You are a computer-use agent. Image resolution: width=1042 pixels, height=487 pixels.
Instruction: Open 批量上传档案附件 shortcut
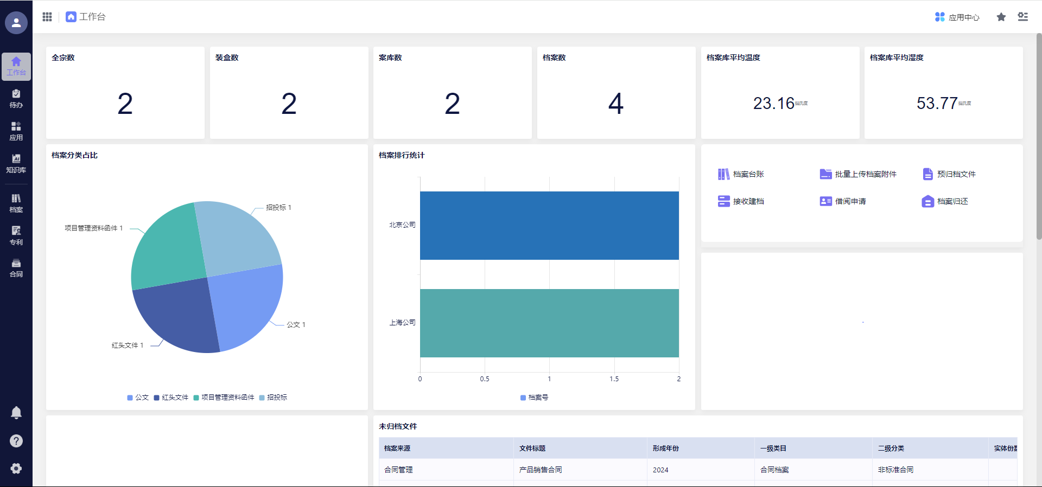tap(859, 174)
